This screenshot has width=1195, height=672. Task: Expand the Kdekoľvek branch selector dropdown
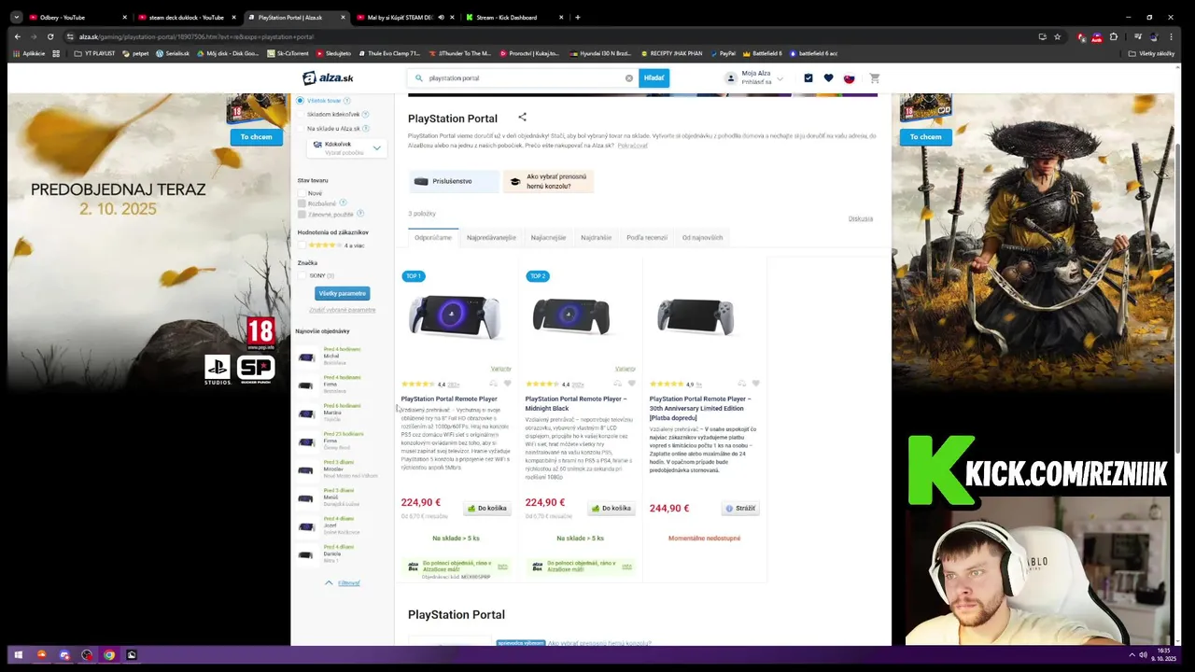click(x=346, y=147)
